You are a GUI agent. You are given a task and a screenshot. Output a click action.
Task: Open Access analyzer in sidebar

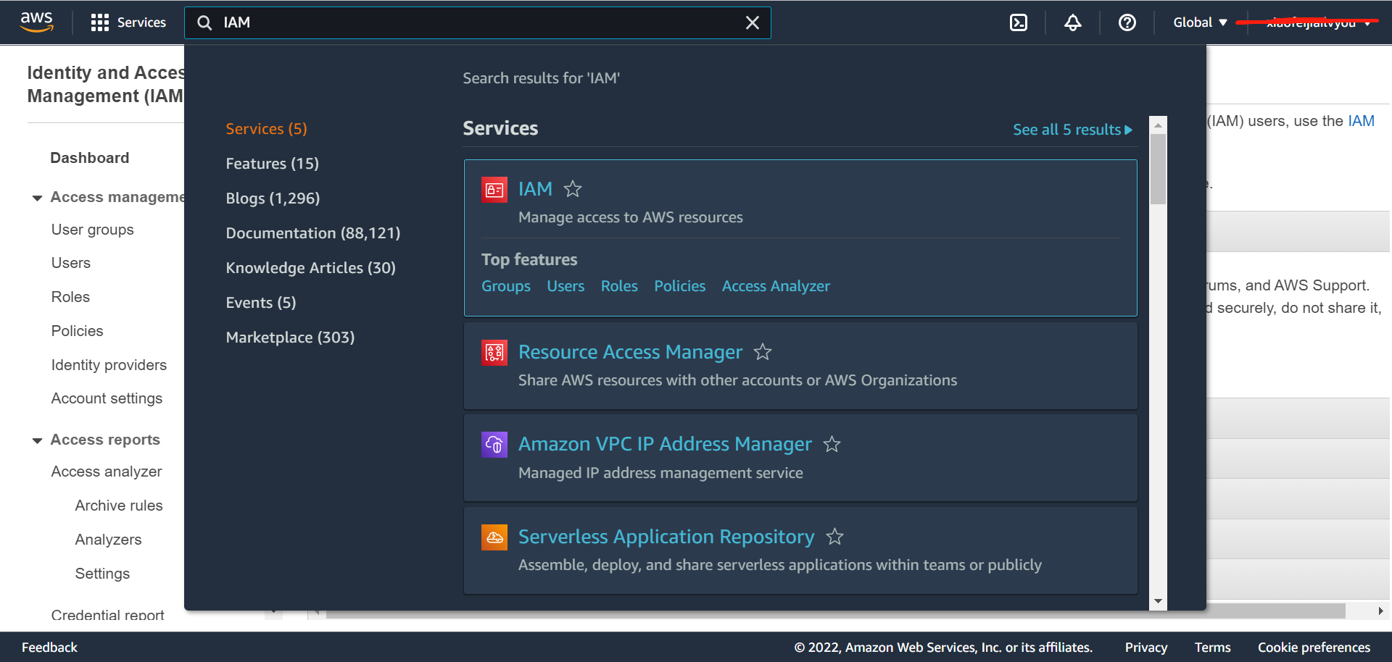click(107, 472)
